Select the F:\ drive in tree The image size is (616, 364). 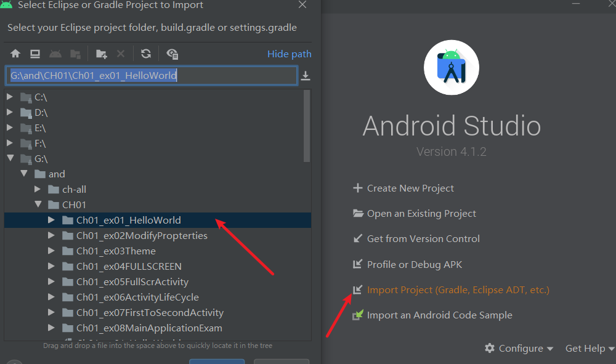40,144
